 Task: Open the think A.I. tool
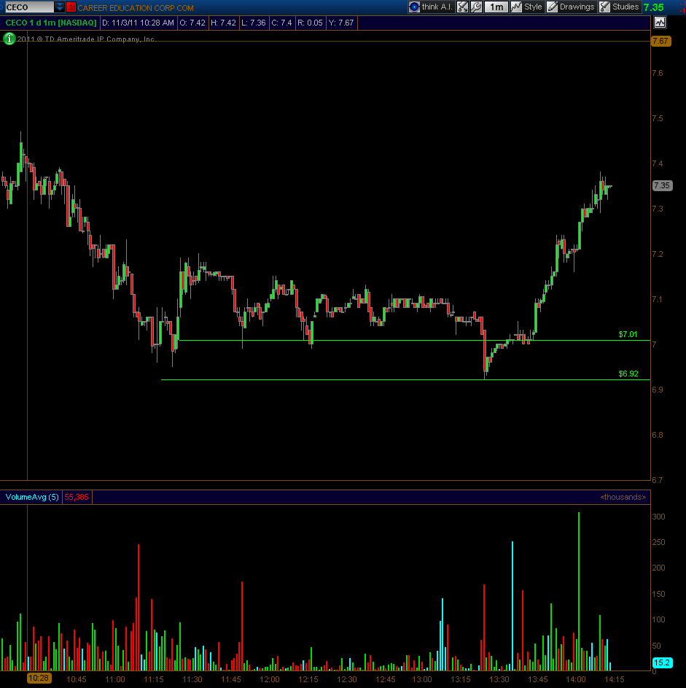point(431,7)
